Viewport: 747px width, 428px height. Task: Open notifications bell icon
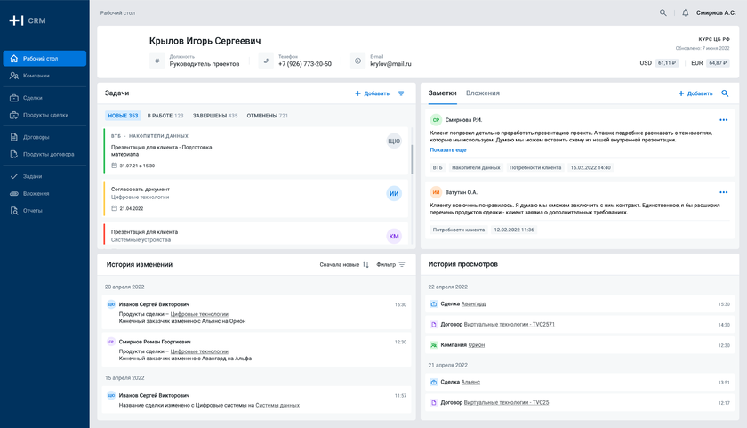(x=685, y=13)
